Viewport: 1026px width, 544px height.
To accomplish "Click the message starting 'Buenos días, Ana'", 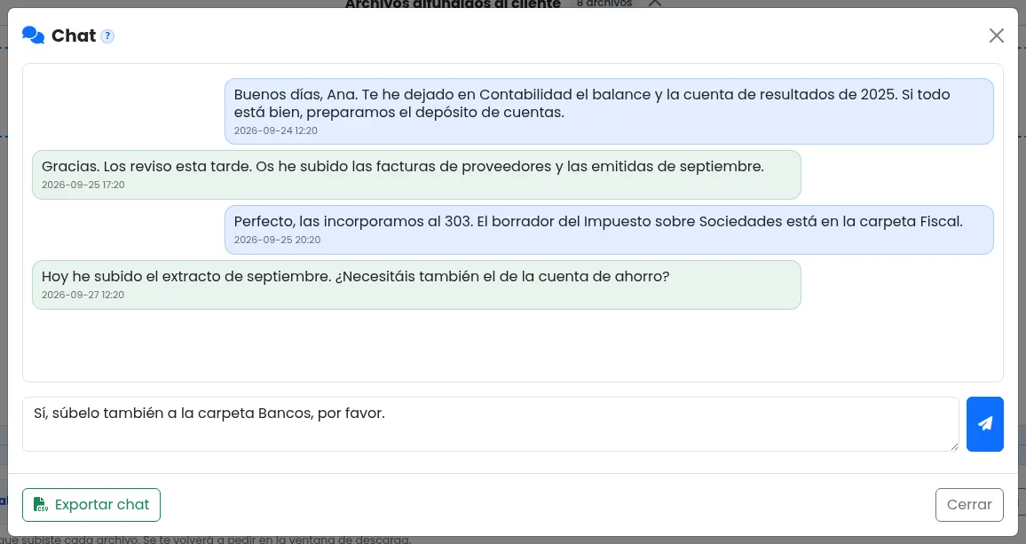I will pyautogui.click(x=609, y=111).
